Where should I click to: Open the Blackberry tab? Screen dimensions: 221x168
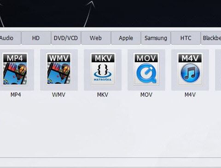coord(211,38)
